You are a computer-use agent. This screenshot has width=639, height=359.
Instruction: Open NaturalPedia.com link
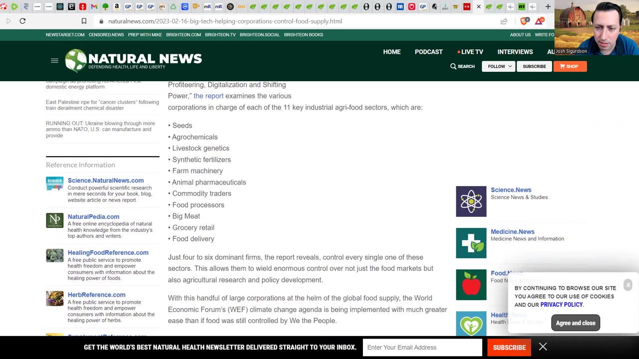pyautogui.click(x=93, y=216)
